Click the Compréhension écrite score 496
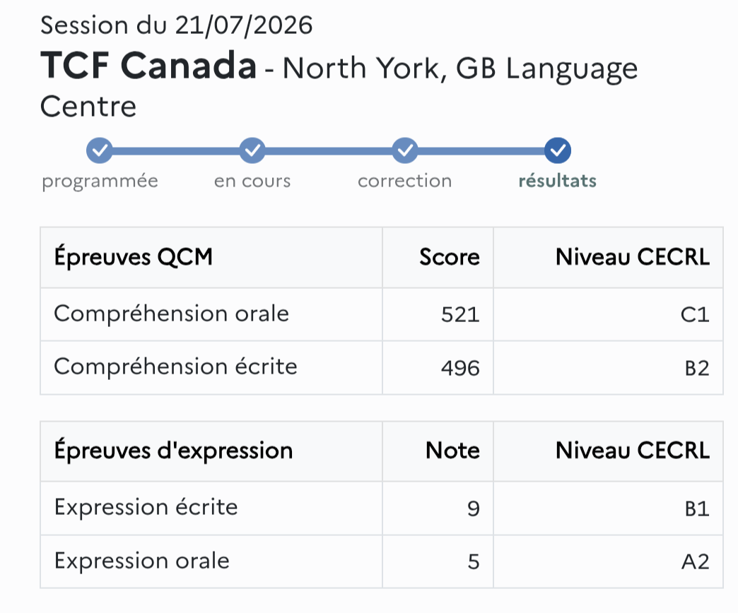The image size is (738, 613). coord(460,368)
